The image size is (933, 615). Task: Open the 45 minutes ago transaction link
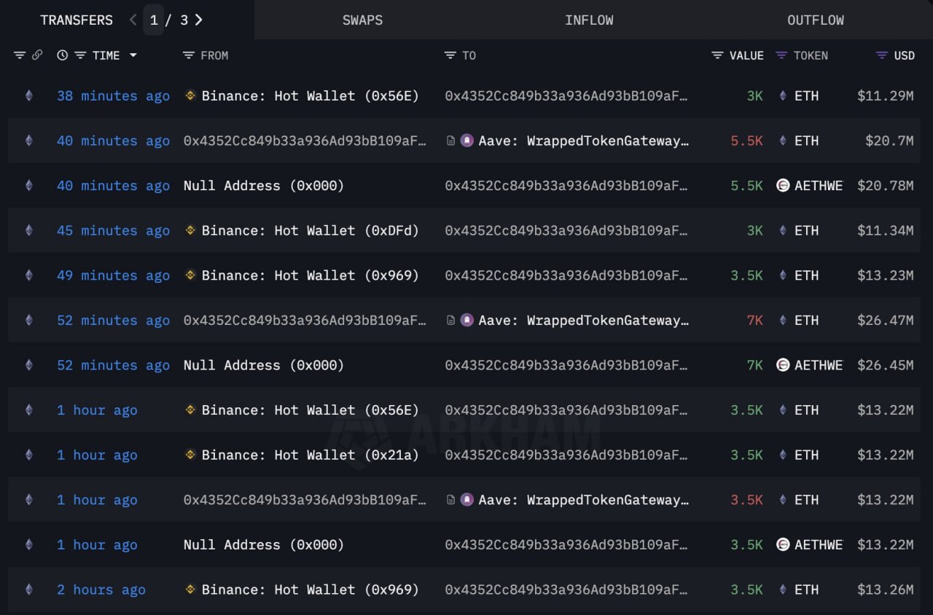pyautogui.click(x=113, y=230)
